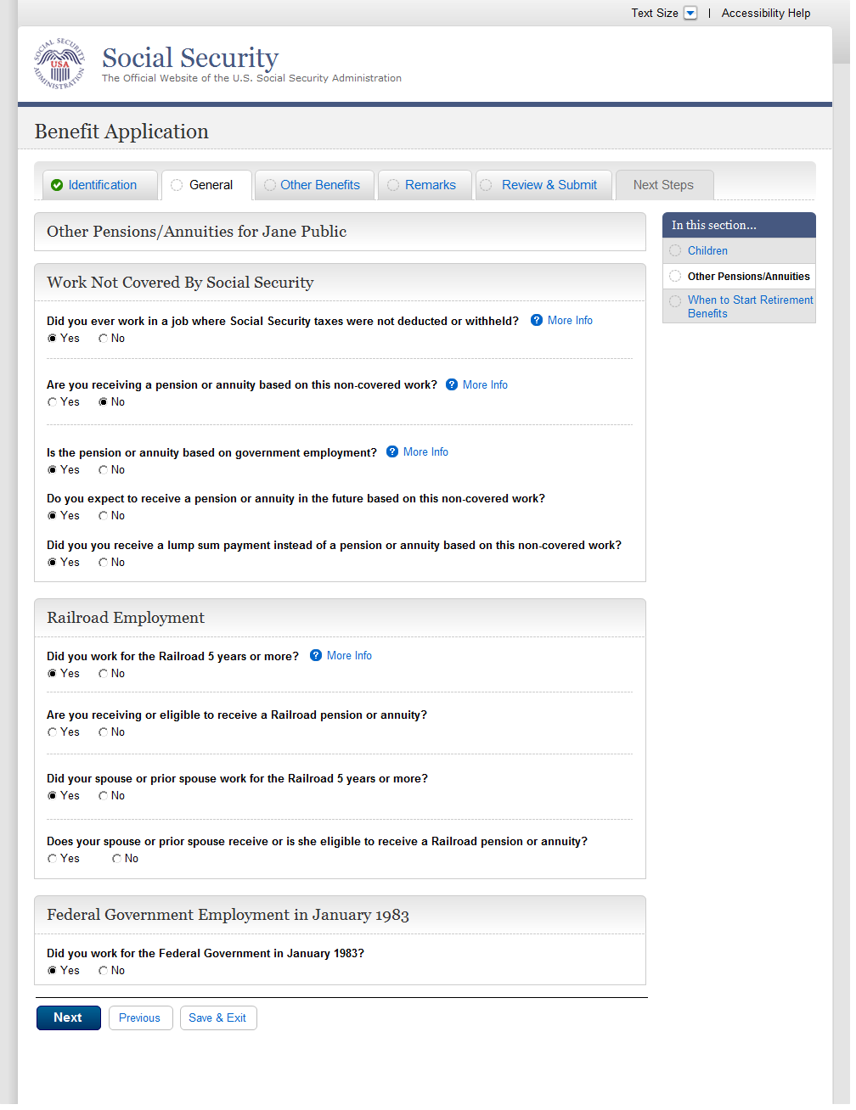
Task: Open the Accessibility Help link
Action: pos(765,13)
